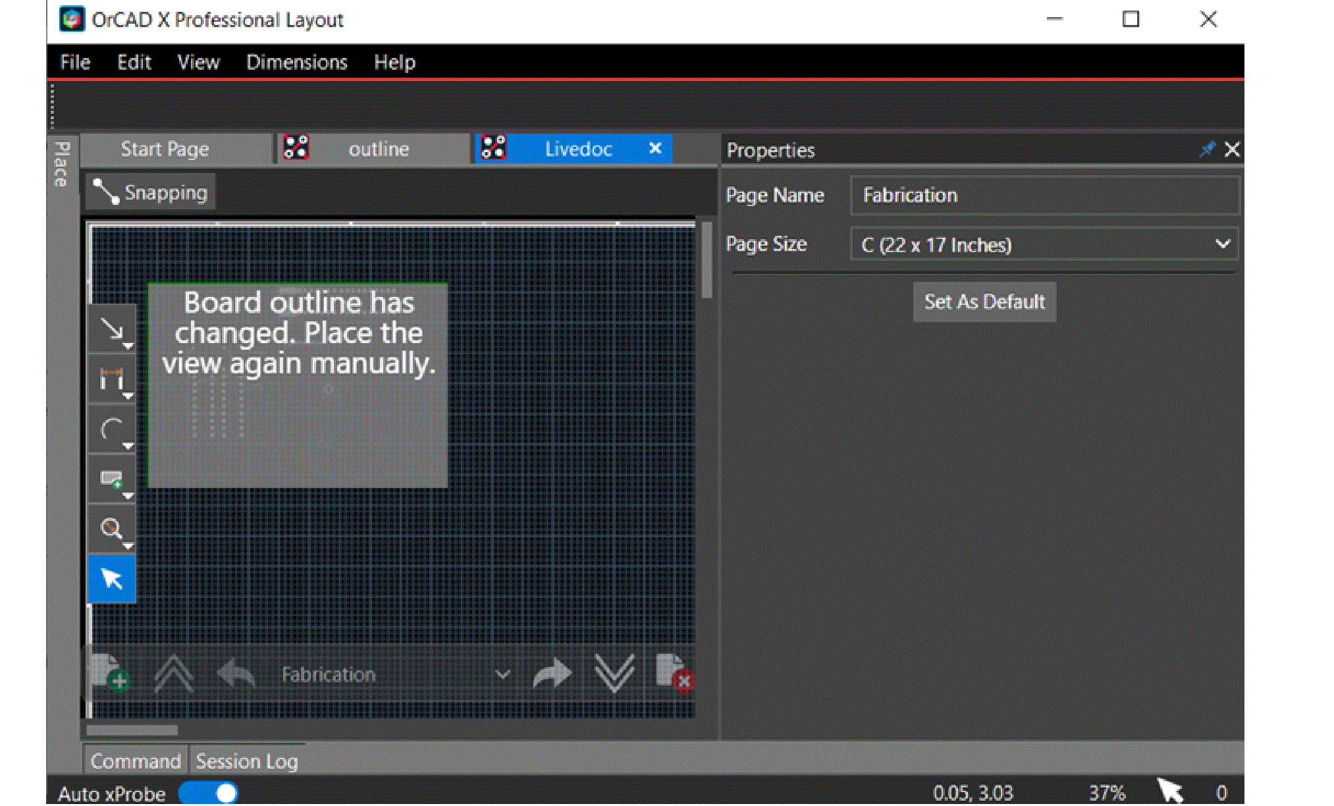The width and height of the screenshot is (1334, 806).
Task: Select the linear dimension tool
Action: click(111, 379)
